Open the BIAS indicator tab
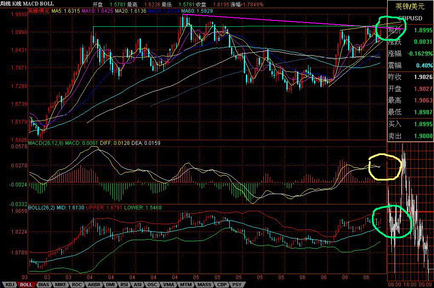 click(x=43, y=284)
